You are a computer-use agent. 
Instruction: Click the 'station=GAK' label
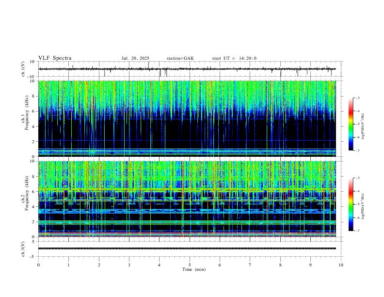pyautogui.click(x=180, y=58)
